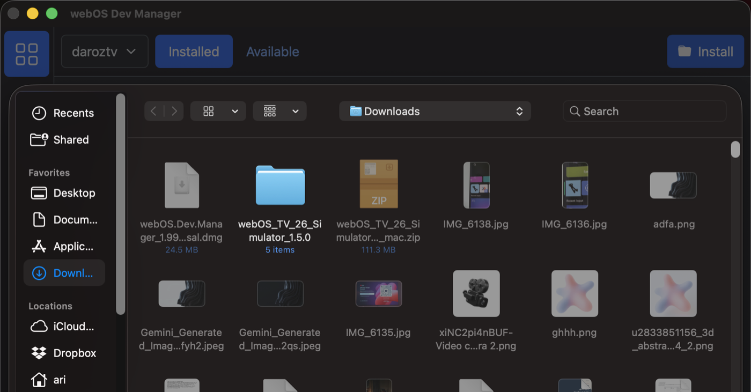Select Dropbox in the sidebar

click(64, 353)
